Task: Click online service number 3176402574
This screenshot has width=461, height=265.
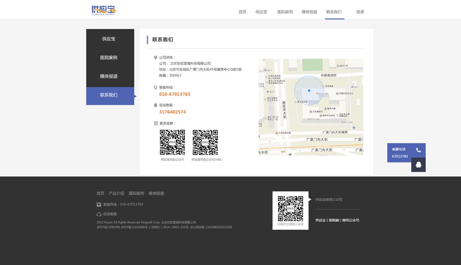Action: pos(172,112)
